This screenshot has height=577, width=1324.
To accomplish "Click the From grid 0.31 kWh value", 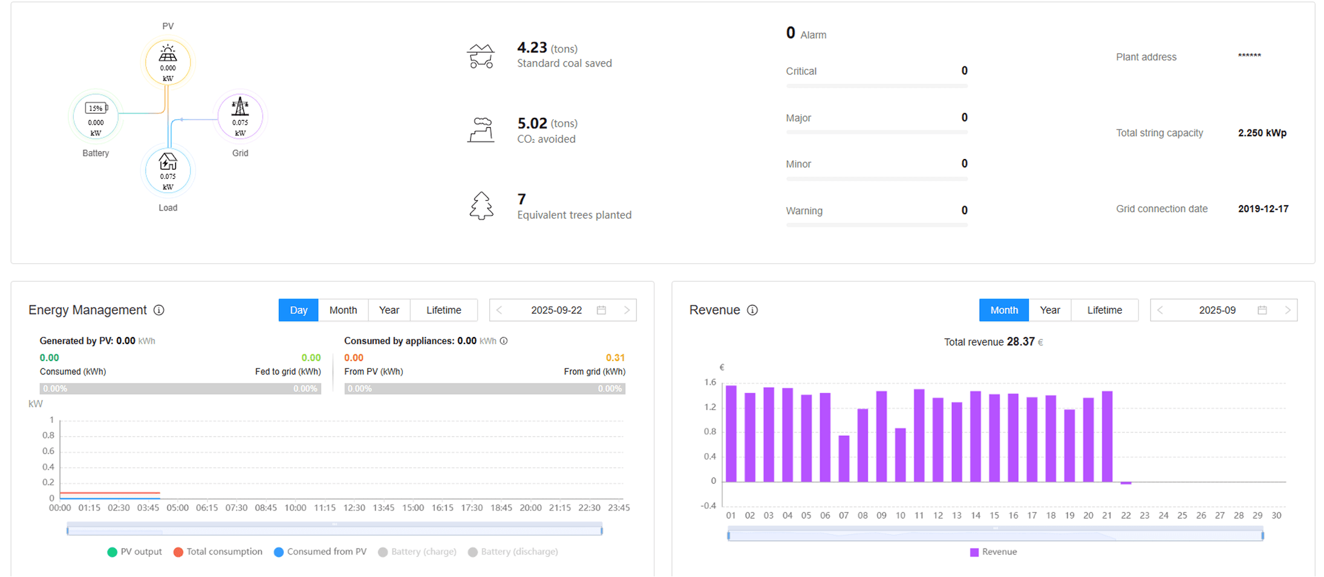I will 615,358.
